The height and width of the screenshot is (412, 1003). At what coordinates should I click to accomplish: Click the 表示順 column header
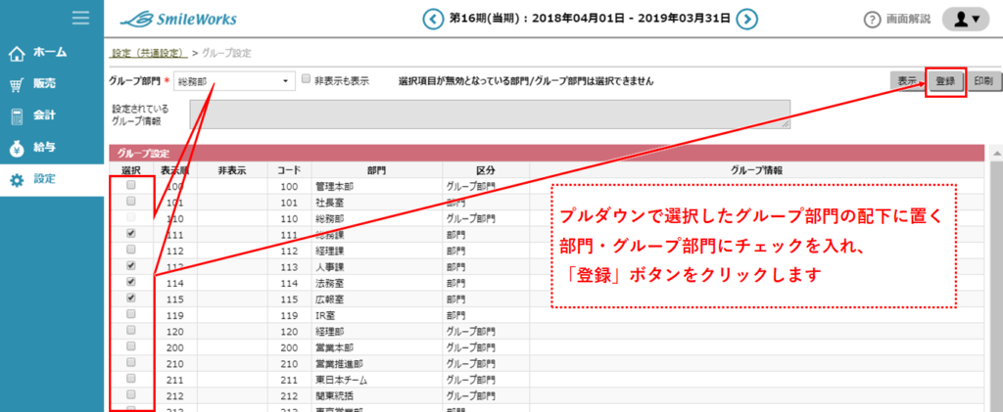click(174, 170)
